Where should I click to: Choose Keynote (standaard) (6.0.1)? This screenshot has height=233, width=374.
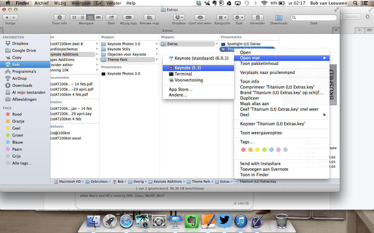click(198, 58)
